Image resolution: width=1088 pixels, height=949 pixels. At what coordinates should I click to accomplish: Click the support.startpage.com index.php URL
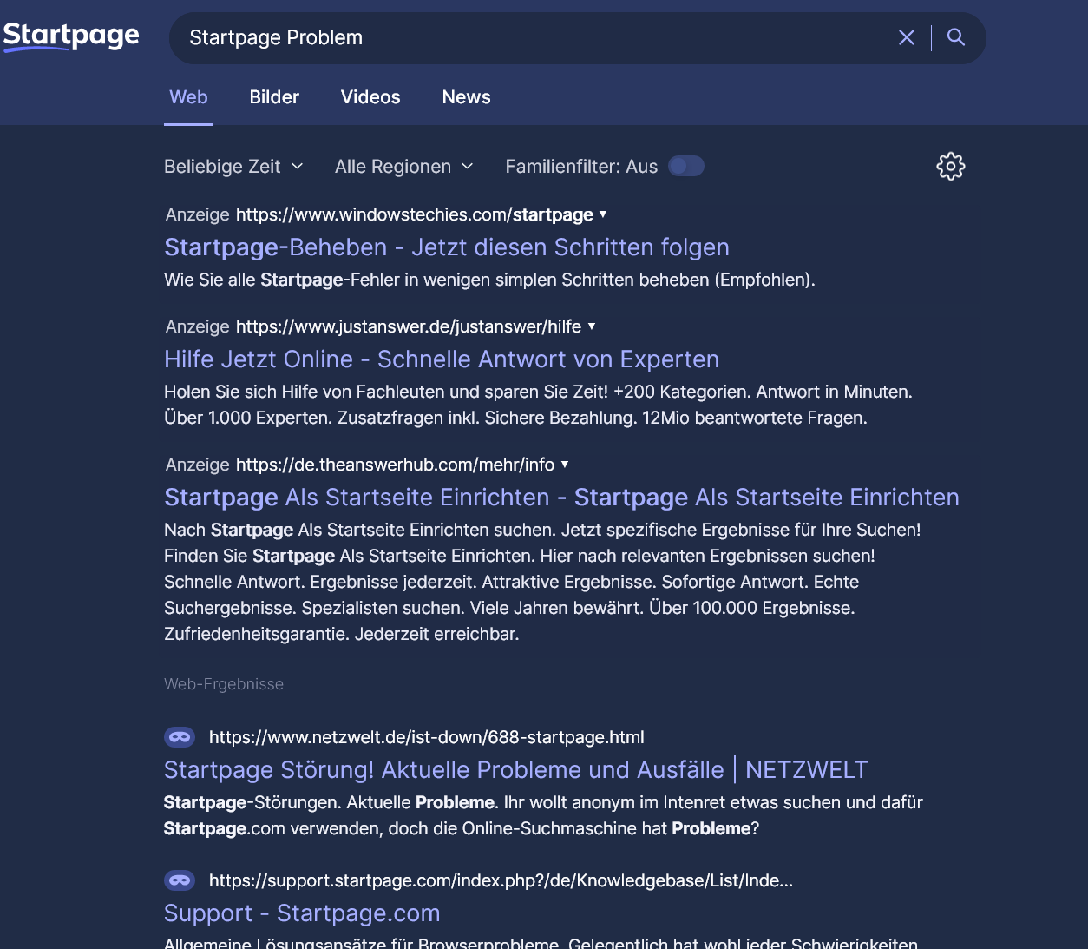[501, 880]
